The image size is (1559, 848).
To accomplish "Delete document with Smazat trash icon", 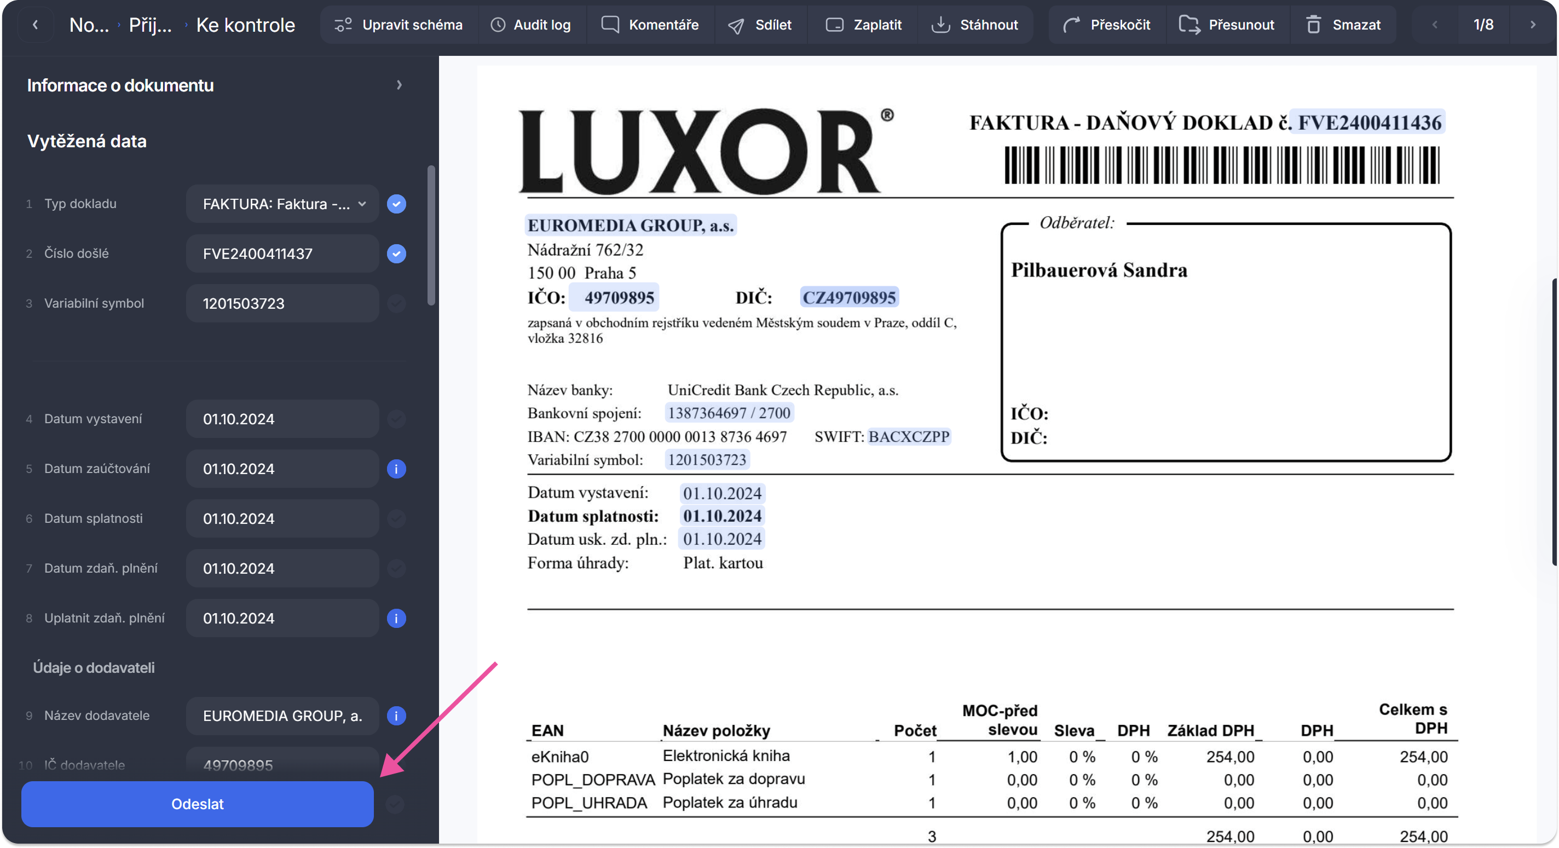I will pos(1313,25).
